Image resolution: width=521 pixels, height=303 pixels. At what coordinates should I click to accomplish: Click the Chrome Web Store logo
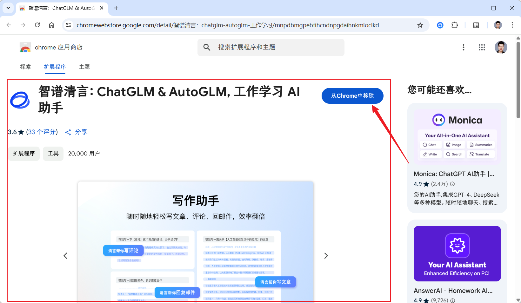pyautogui.click(x=25, y=47)
